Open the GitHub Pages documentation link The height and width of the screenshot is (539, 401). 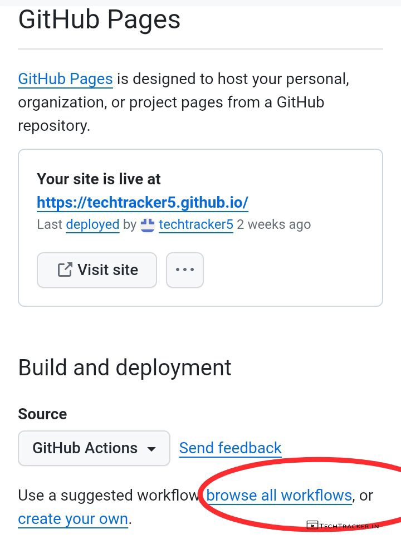tap(65, 79)
